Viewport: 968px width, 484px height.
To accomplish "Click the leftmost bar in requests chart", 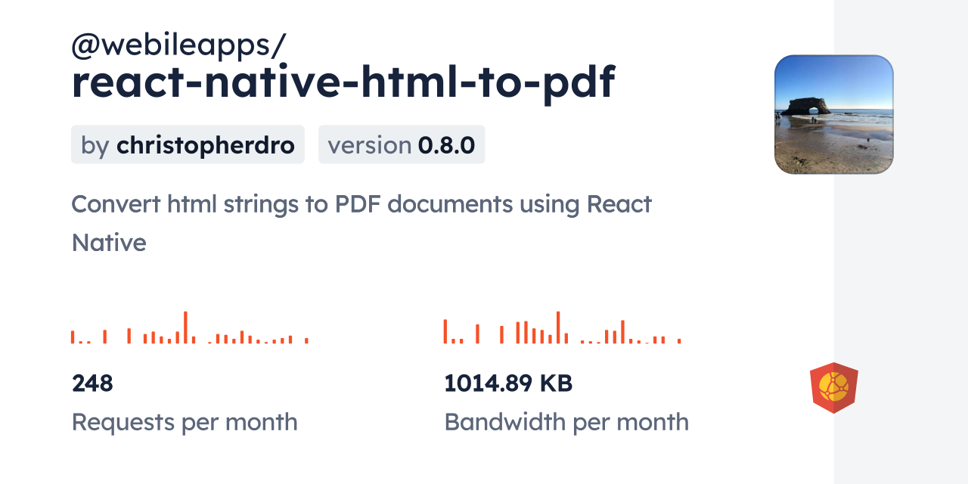I will [73, 337].
